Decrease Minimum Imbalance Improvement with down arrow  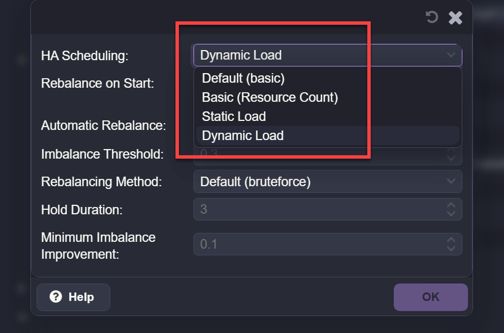pyautogui.click(x=451, y=249)
